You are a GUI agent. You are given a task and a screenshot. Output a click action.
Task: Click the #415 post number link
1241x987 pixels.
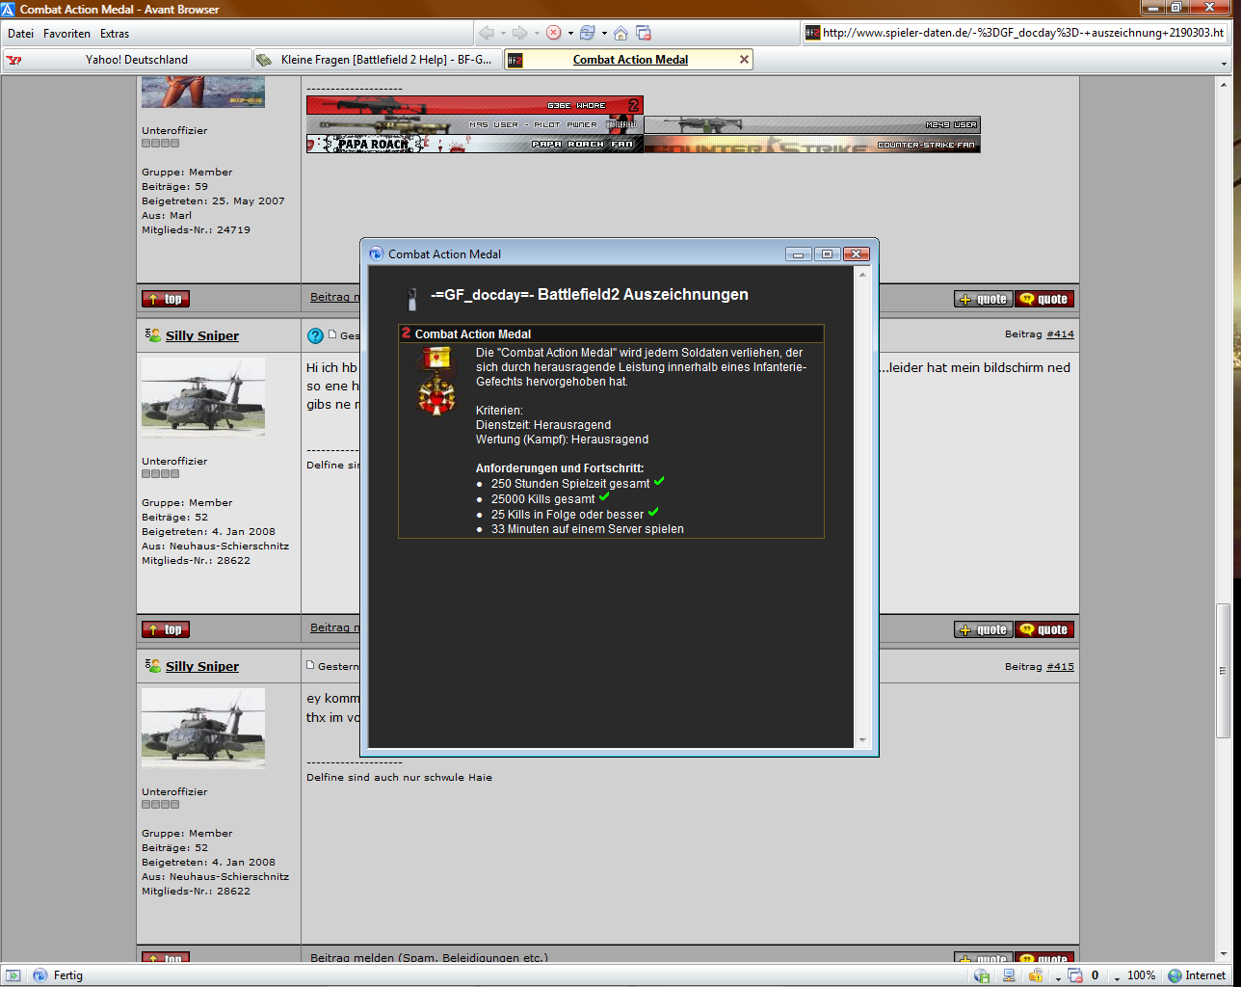pos(1060,667)
